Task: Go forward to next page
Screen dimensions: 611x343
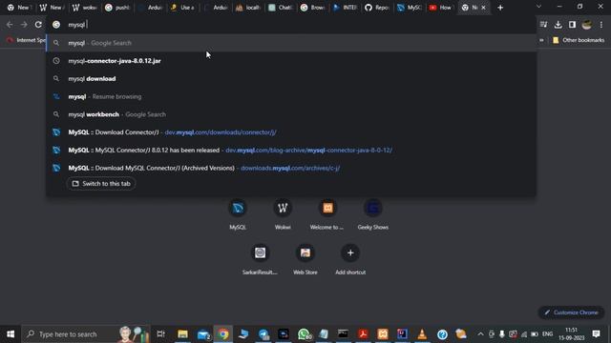Action: click(24, 25)
